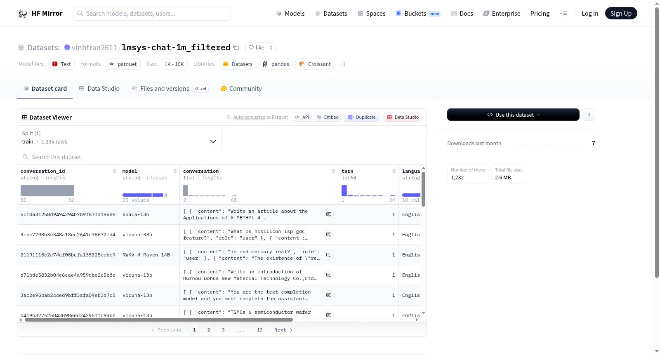Go to page 3 of results
This screenshot has width=660, height=355.
(x=223, y=330)
